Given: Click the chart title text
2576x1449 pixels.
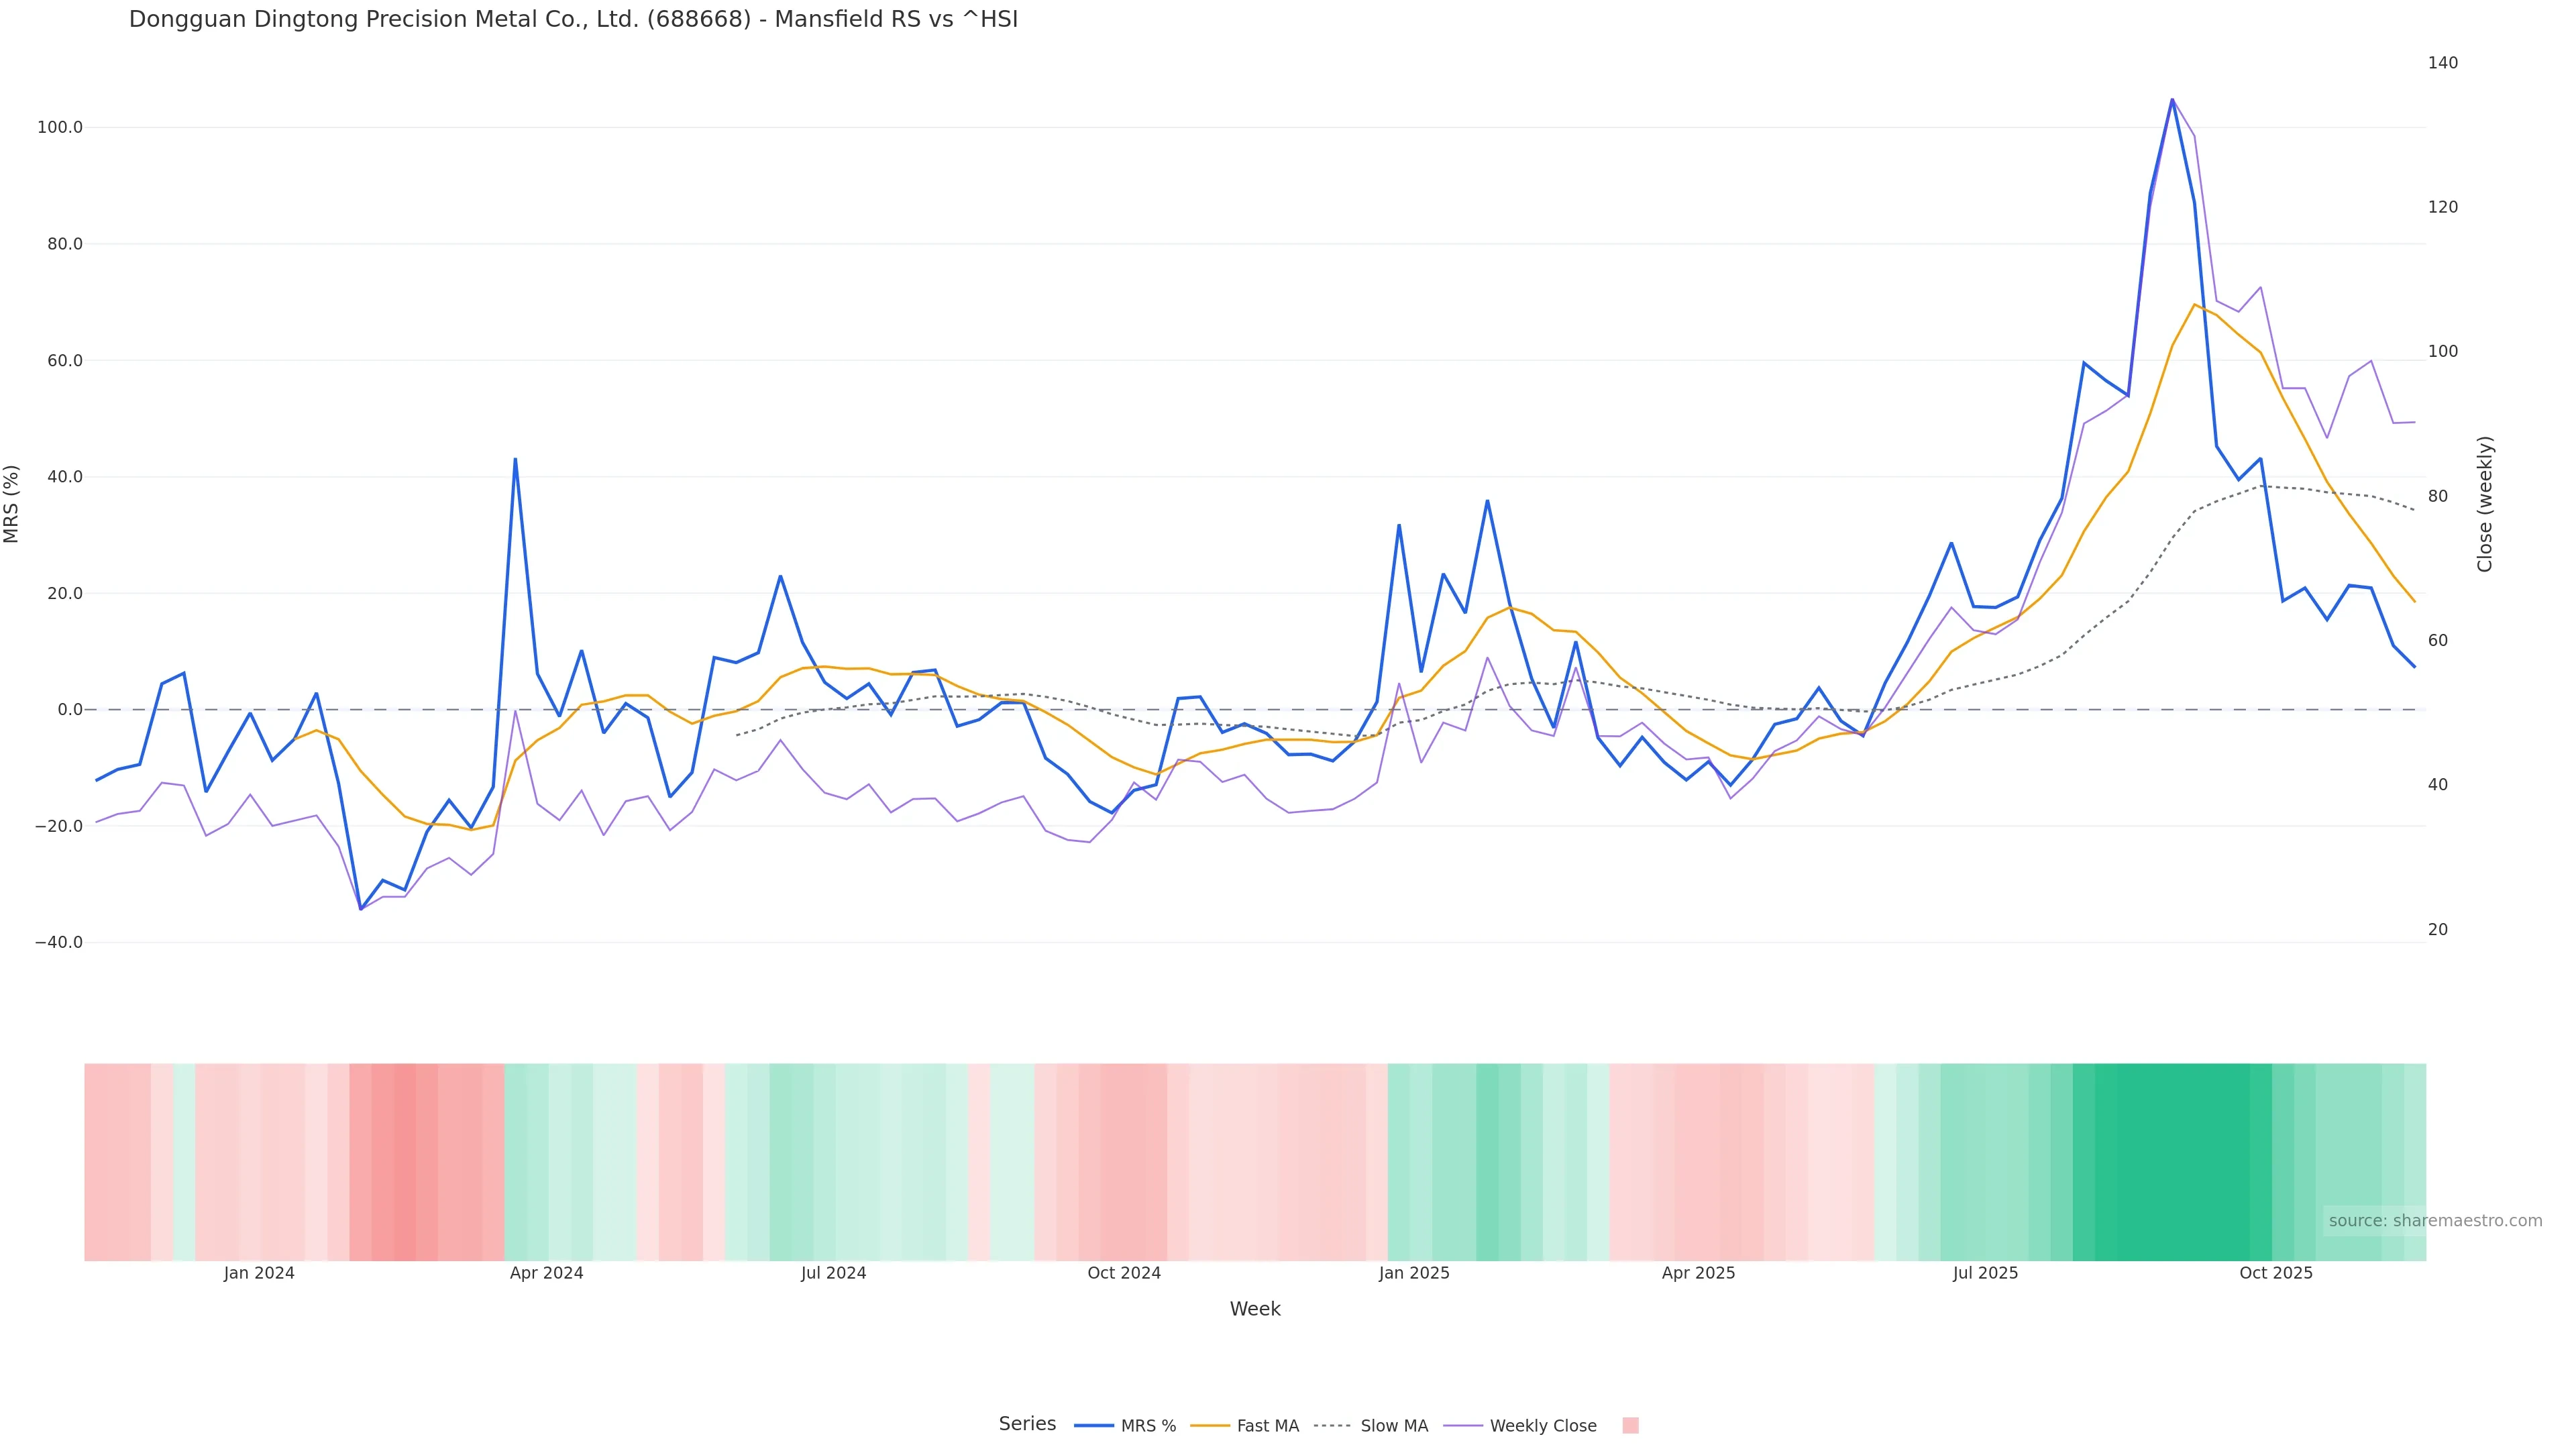Looking at the screenshot, I should pos(573,19).
